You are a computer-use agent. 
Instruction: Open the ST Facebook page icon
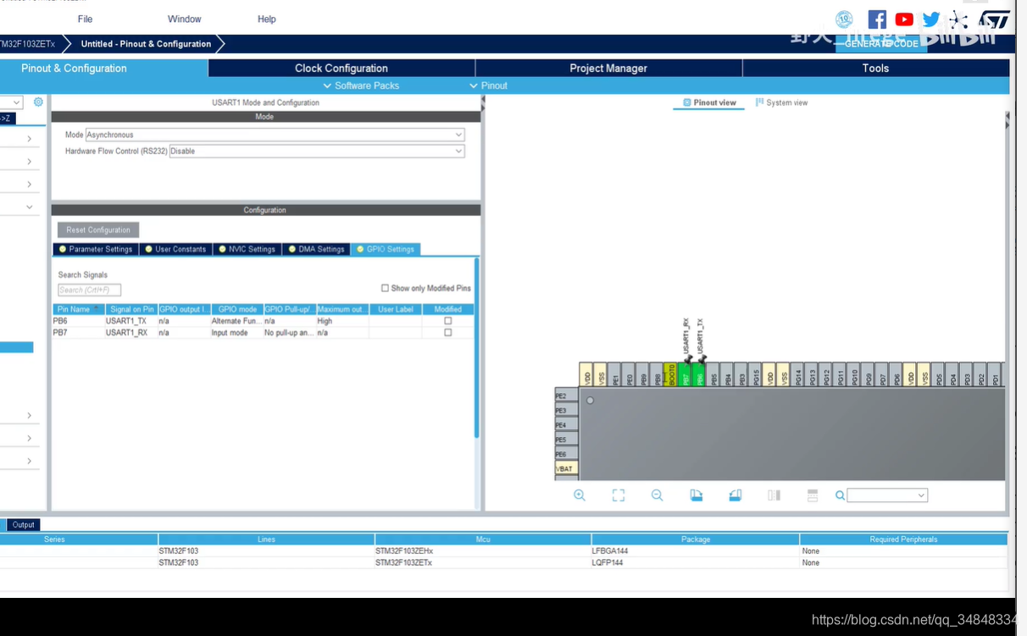coord(877,19)
